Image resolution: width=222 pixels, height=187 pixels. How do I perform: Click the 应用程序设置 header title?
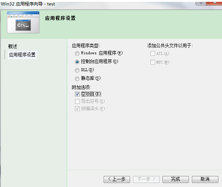(x=60, y=18)
